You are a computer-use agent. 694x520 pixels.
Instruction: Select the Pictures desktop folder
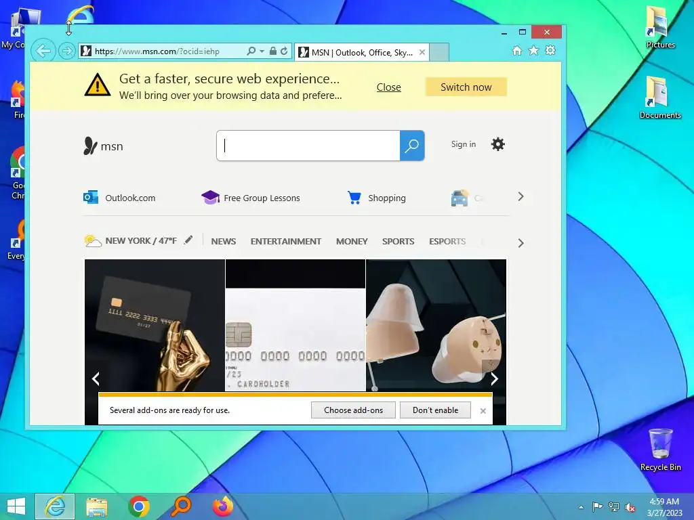pos(660,27)
